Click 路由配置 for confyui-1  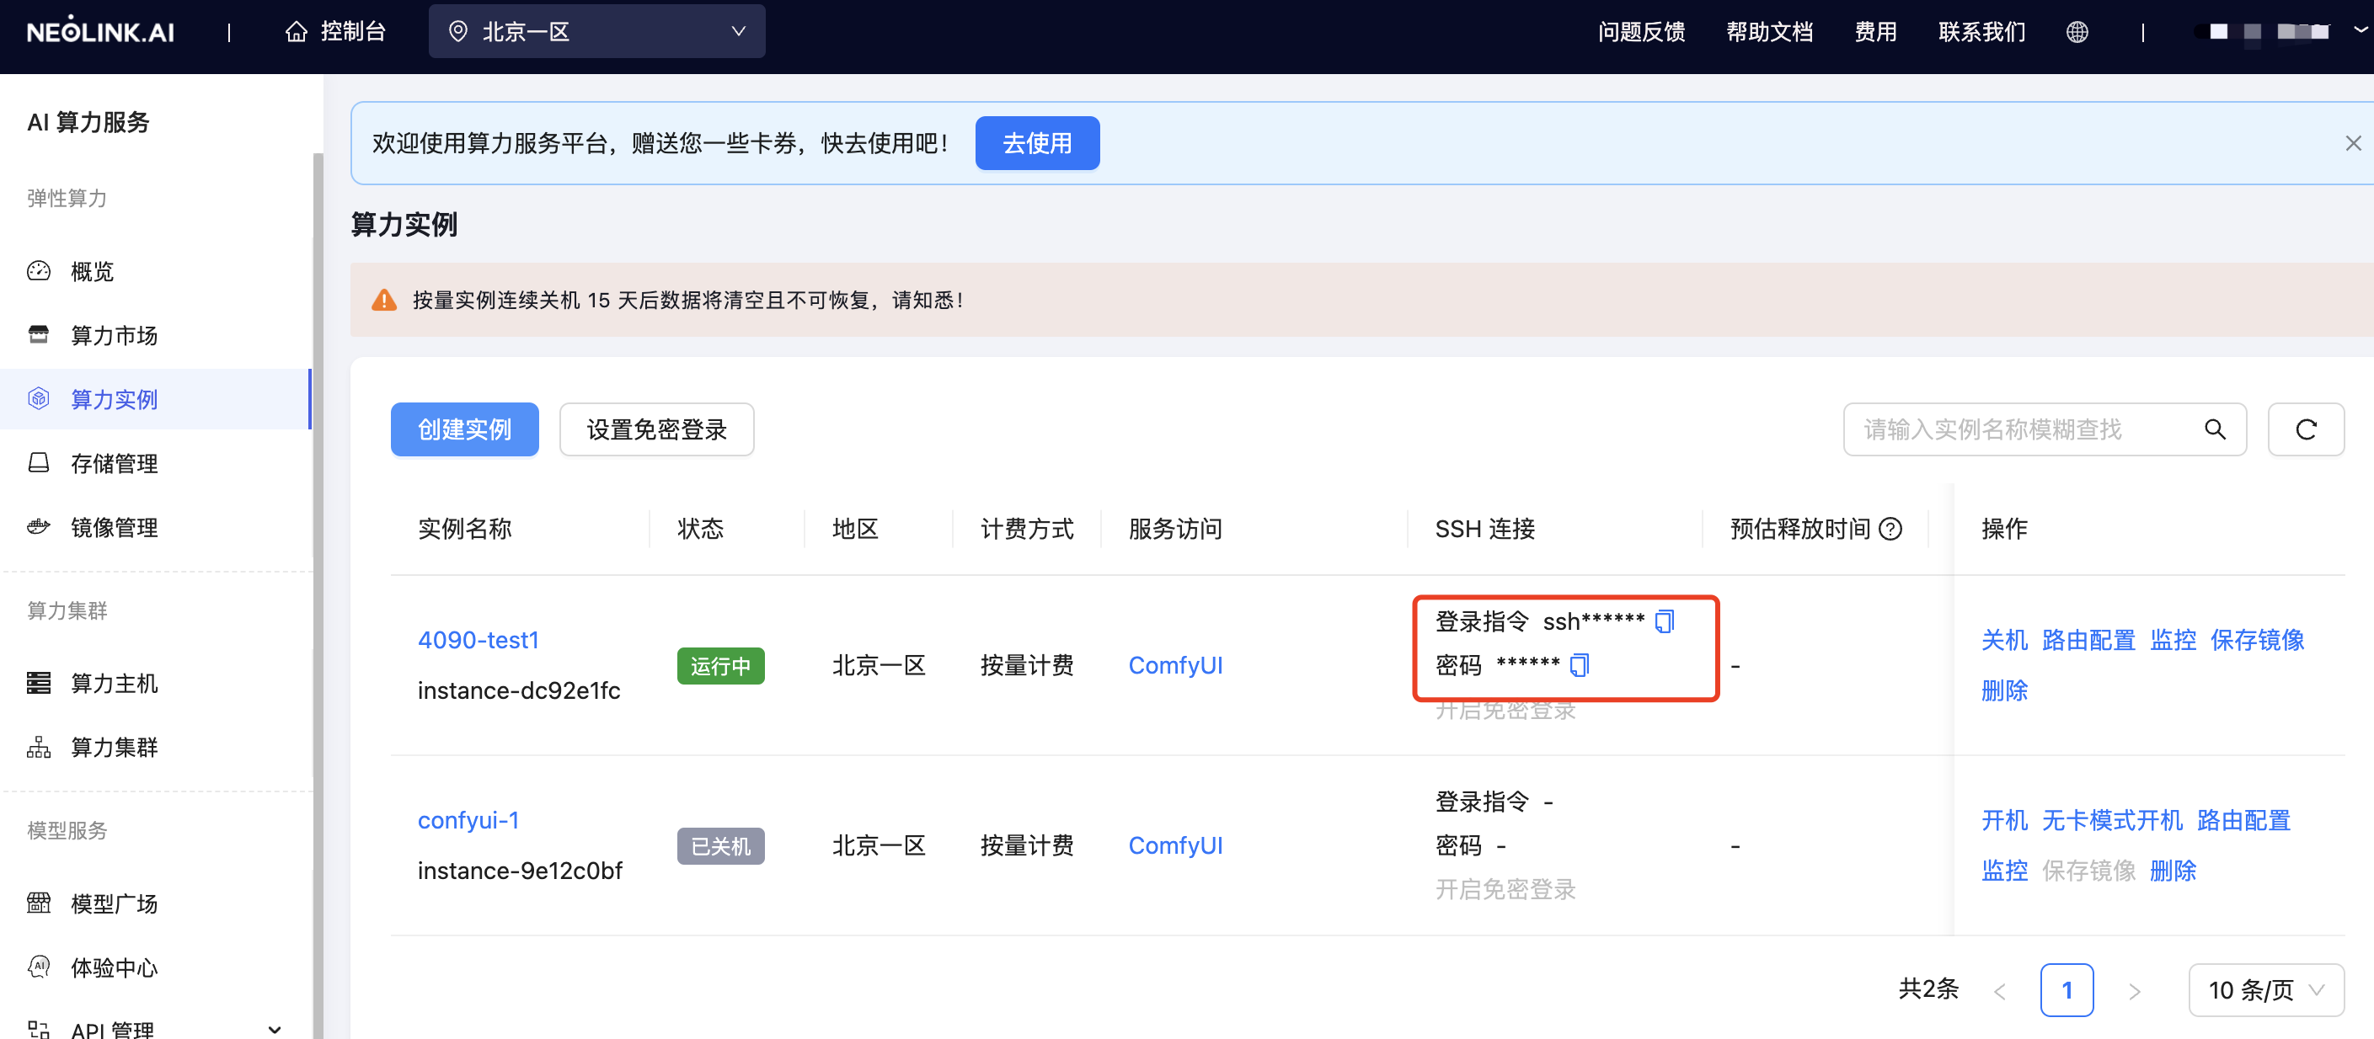pyautogui.click(x=2243, y=820)
